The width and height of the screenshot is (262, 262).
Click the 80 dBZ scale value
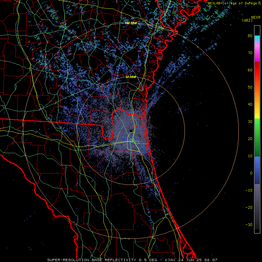click(x=250, y=36)
